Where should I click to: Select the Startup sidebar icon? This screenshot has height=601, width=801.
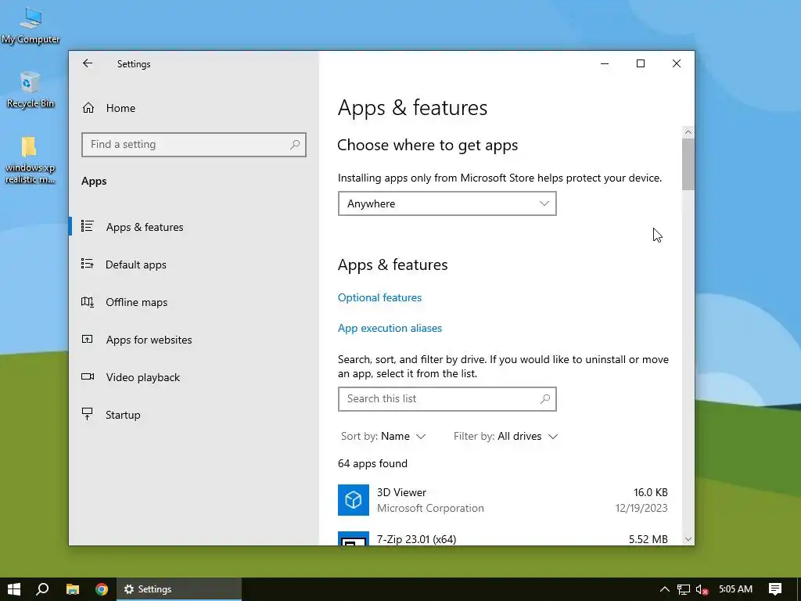(88, 414)
